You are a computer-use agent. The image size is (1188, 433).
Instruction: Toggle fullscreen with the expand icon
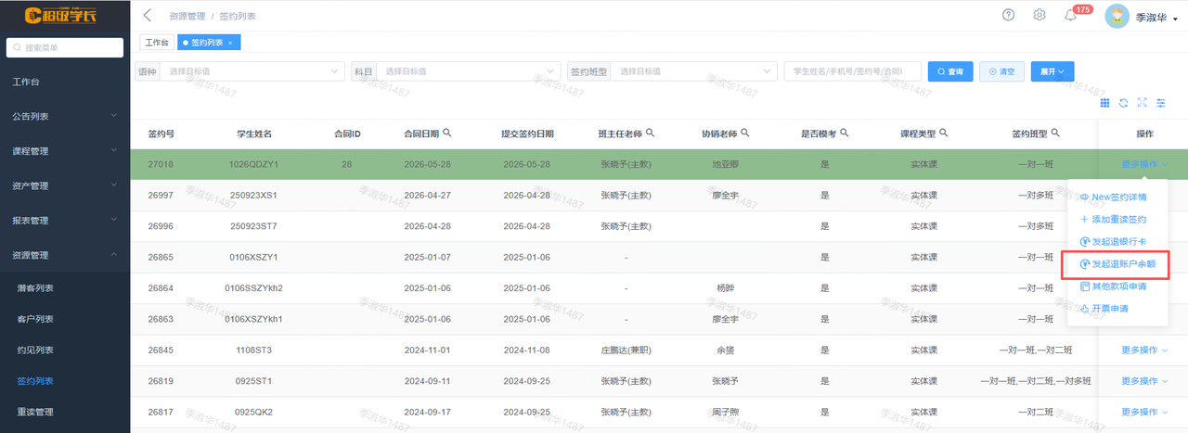tap(1142, 103)
